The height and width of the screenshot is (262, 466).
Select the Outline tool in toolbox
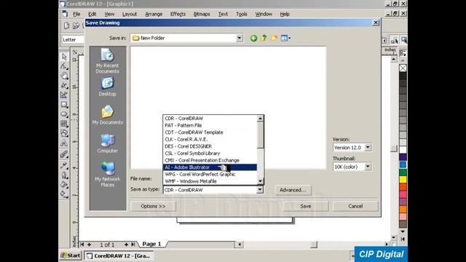tap(64, 175)
